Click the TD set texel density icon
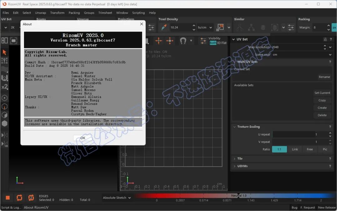The image size is (337, 211). 221,27
